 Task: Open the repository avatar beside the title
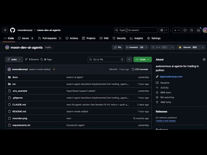pos(7,47)
